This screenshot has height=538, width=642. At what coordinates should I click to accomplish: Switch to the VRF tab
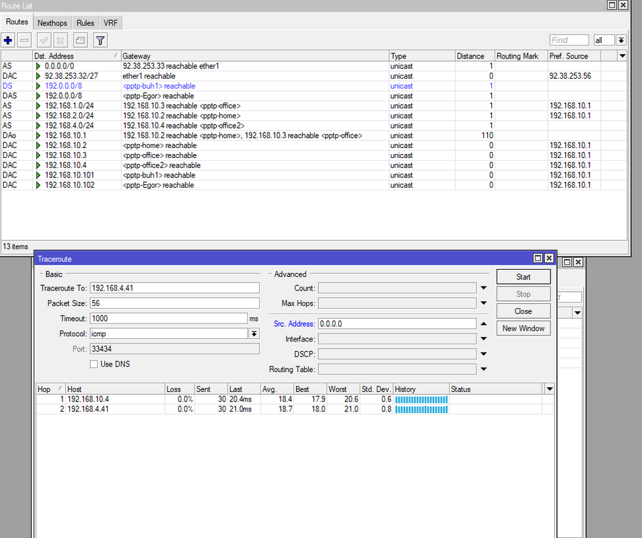coord(110,23)
